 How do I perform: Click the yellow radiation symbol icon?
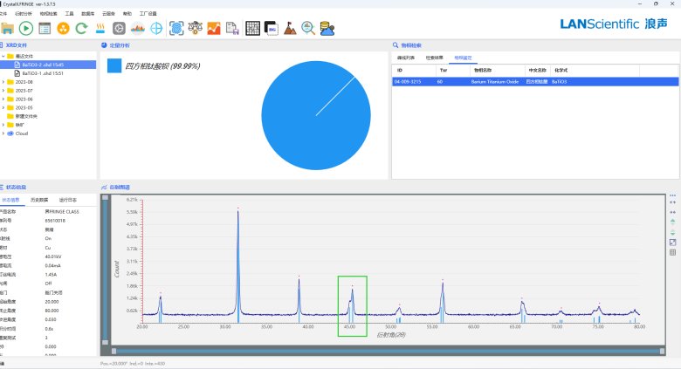point(63,28)
